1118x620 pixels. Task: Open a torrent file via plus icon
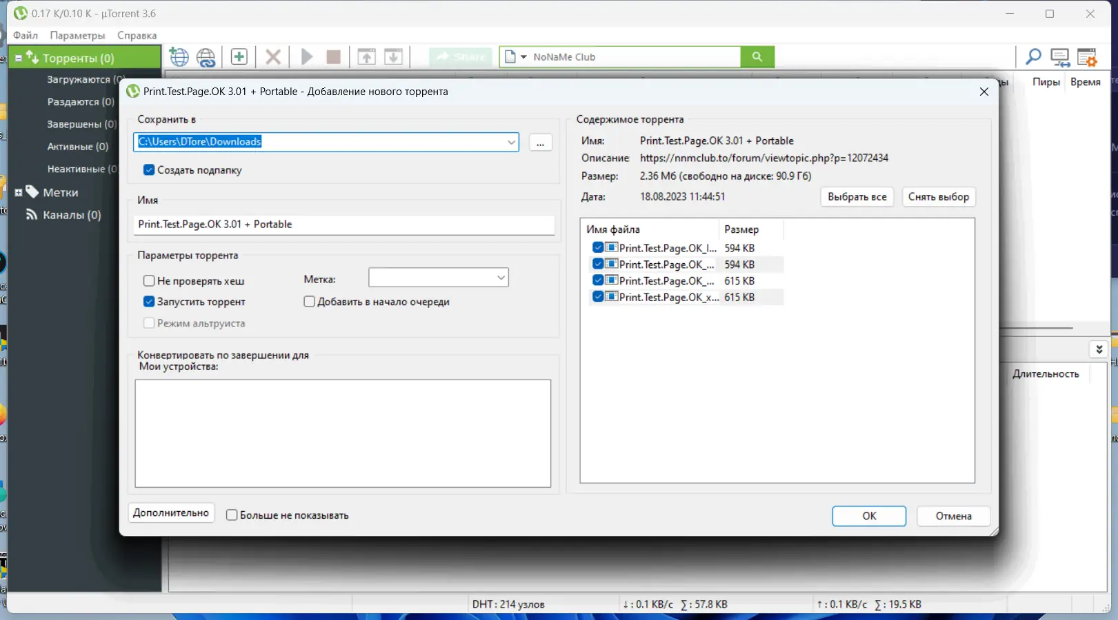pyautogui.click(x=239, y=56)
